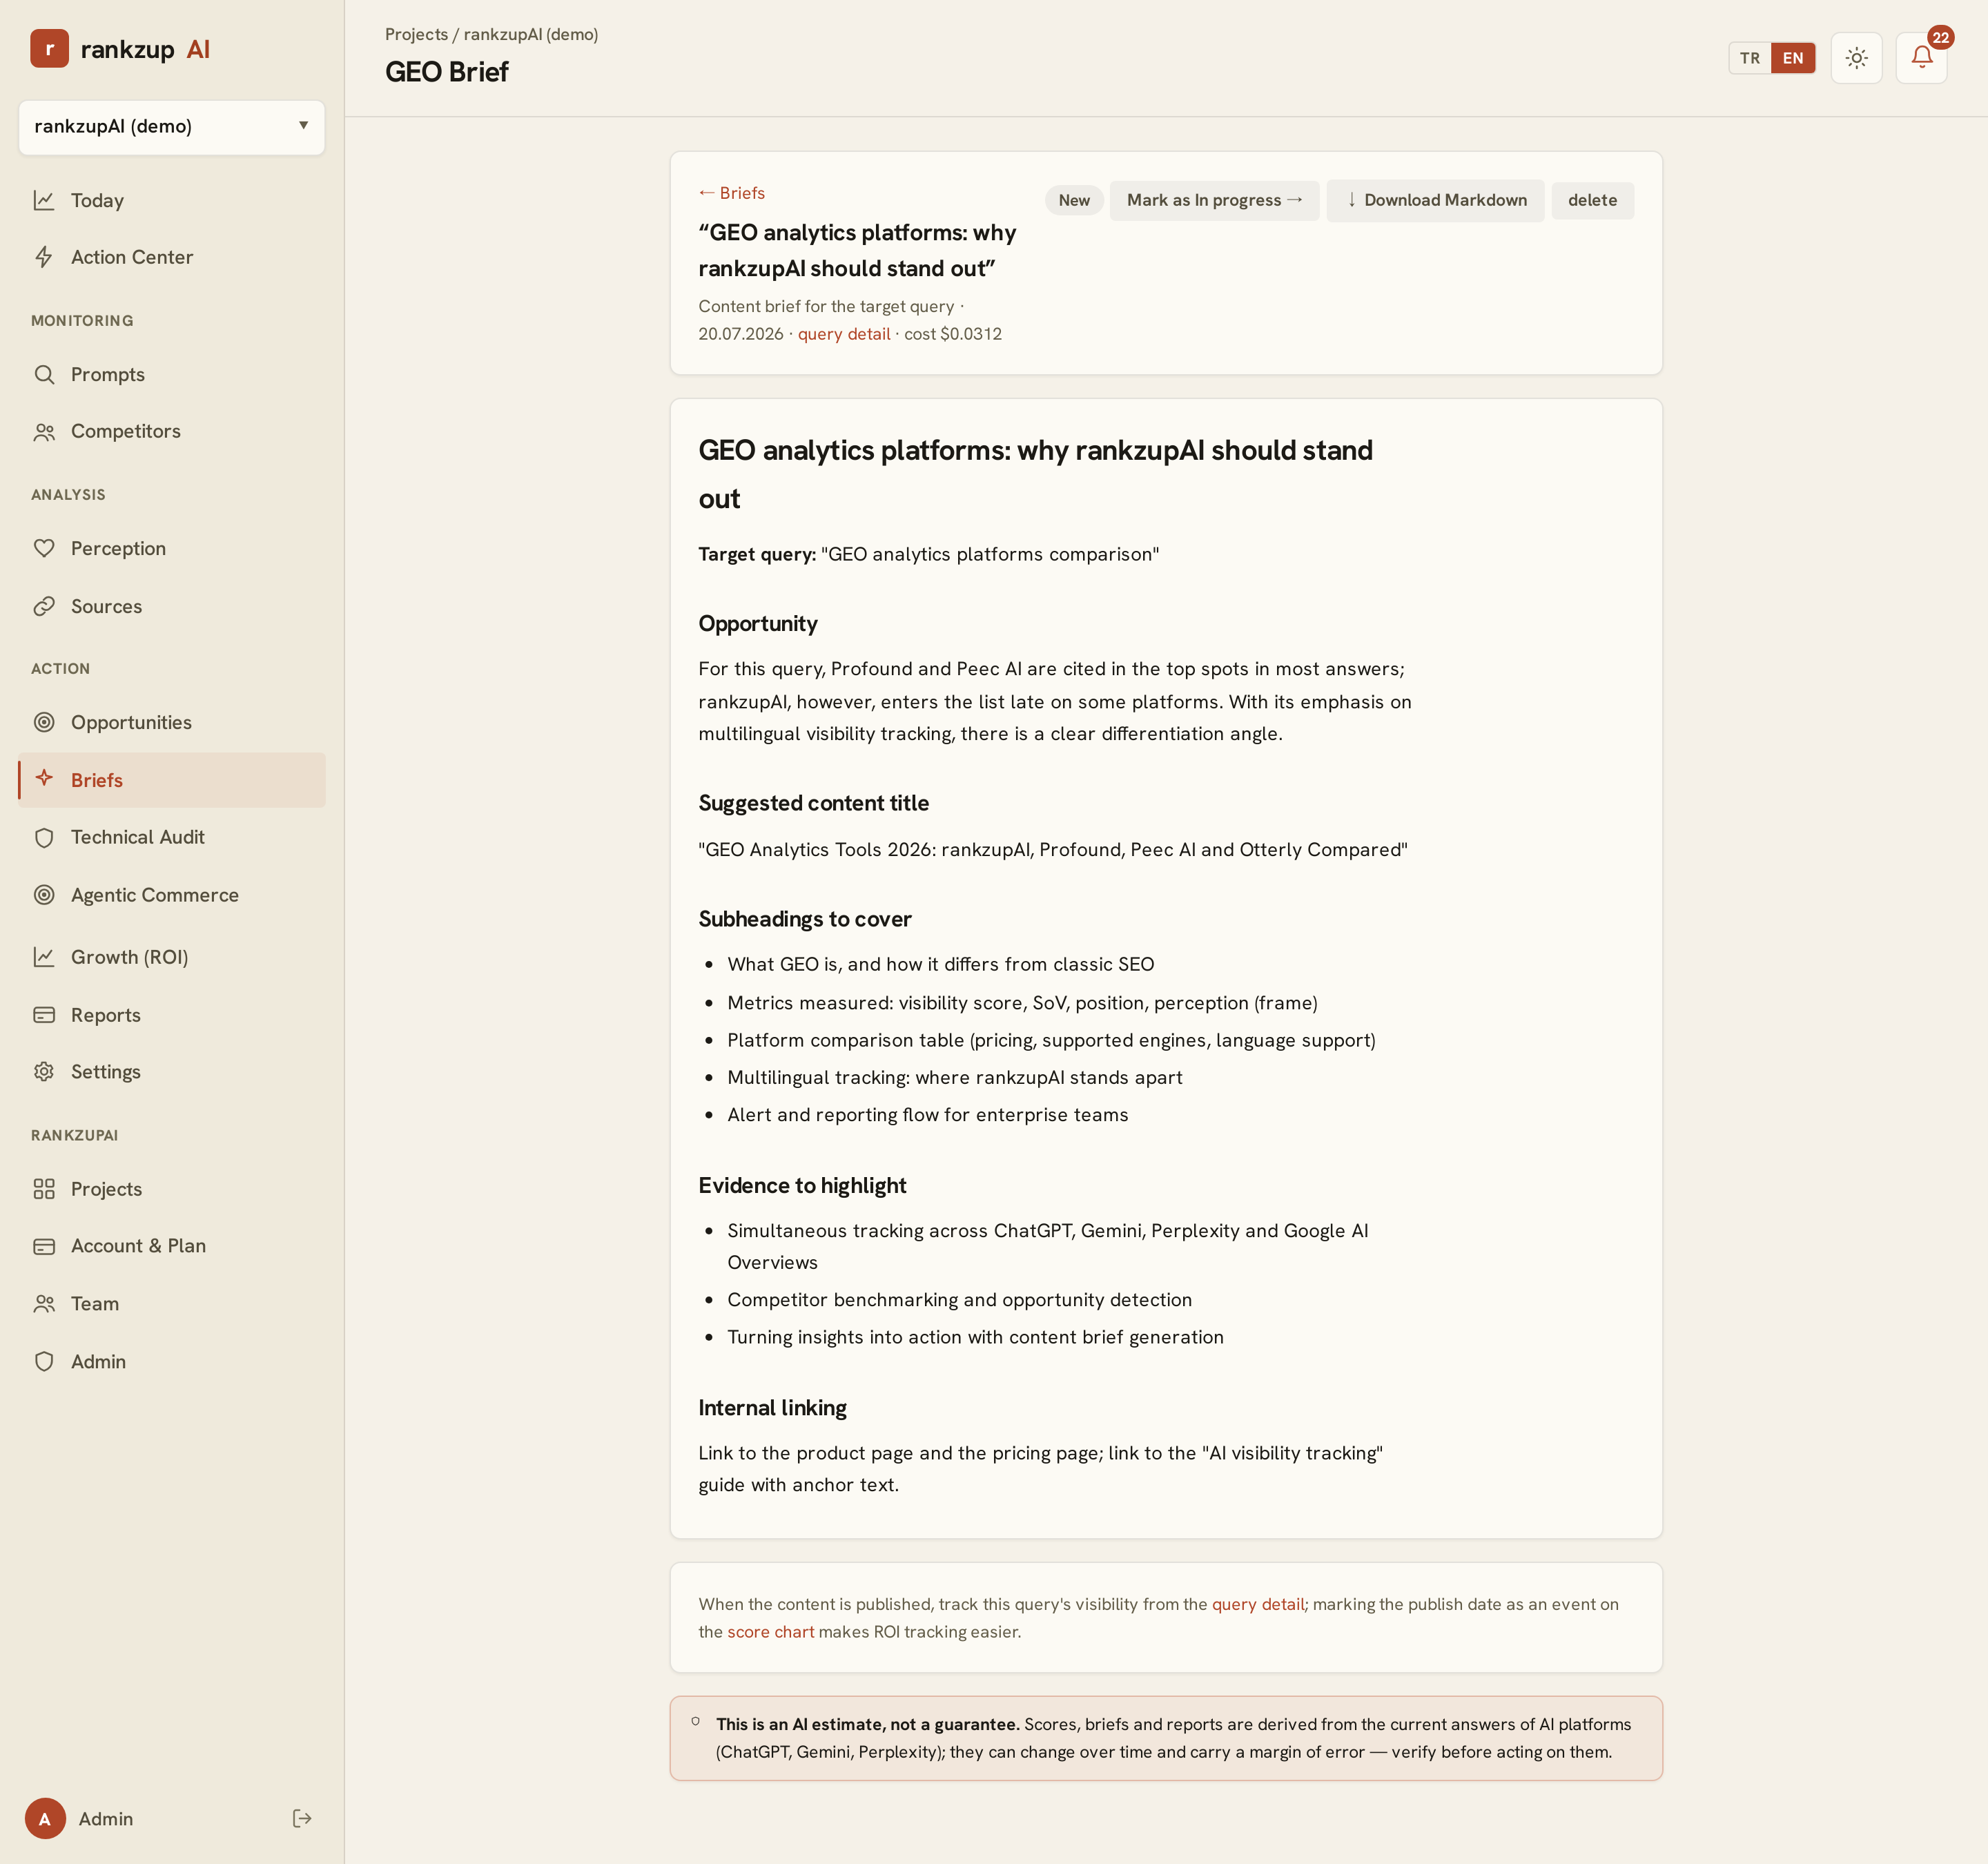The height and width of the screenshot is (1864, 1988).
Task: Open Reports page
Action: coord(171,1015)
